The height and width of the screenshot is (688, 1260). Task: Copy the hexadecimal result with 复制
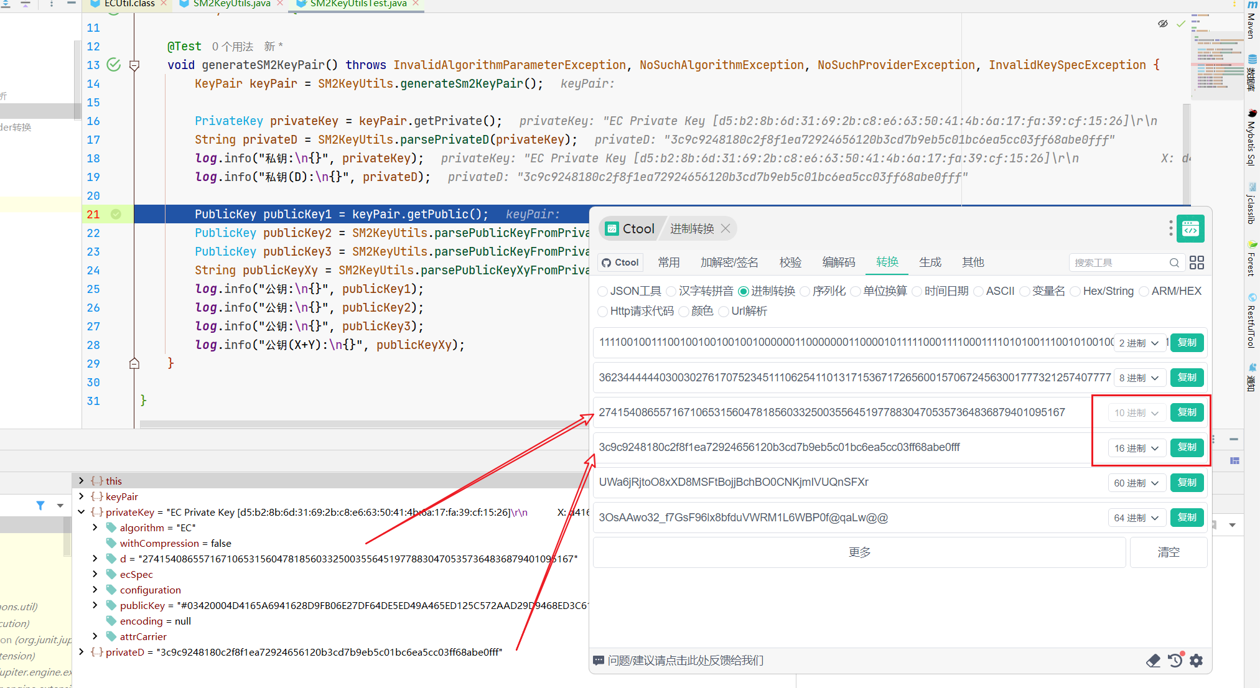tap(1187, 447)
